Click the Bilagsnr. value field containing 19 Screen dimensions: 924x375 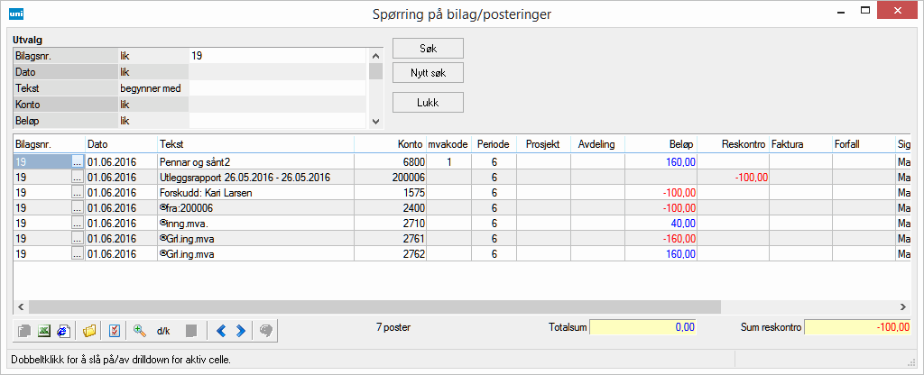click(x=276, y=56)
